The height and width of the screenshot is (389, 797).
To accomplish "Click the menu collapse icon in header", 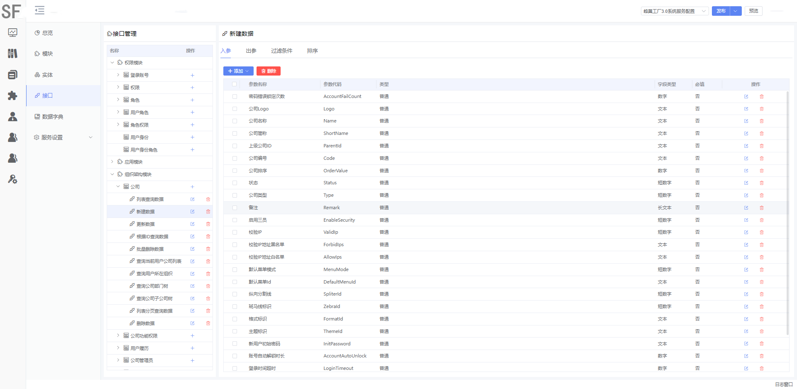I will click(39, 10).
